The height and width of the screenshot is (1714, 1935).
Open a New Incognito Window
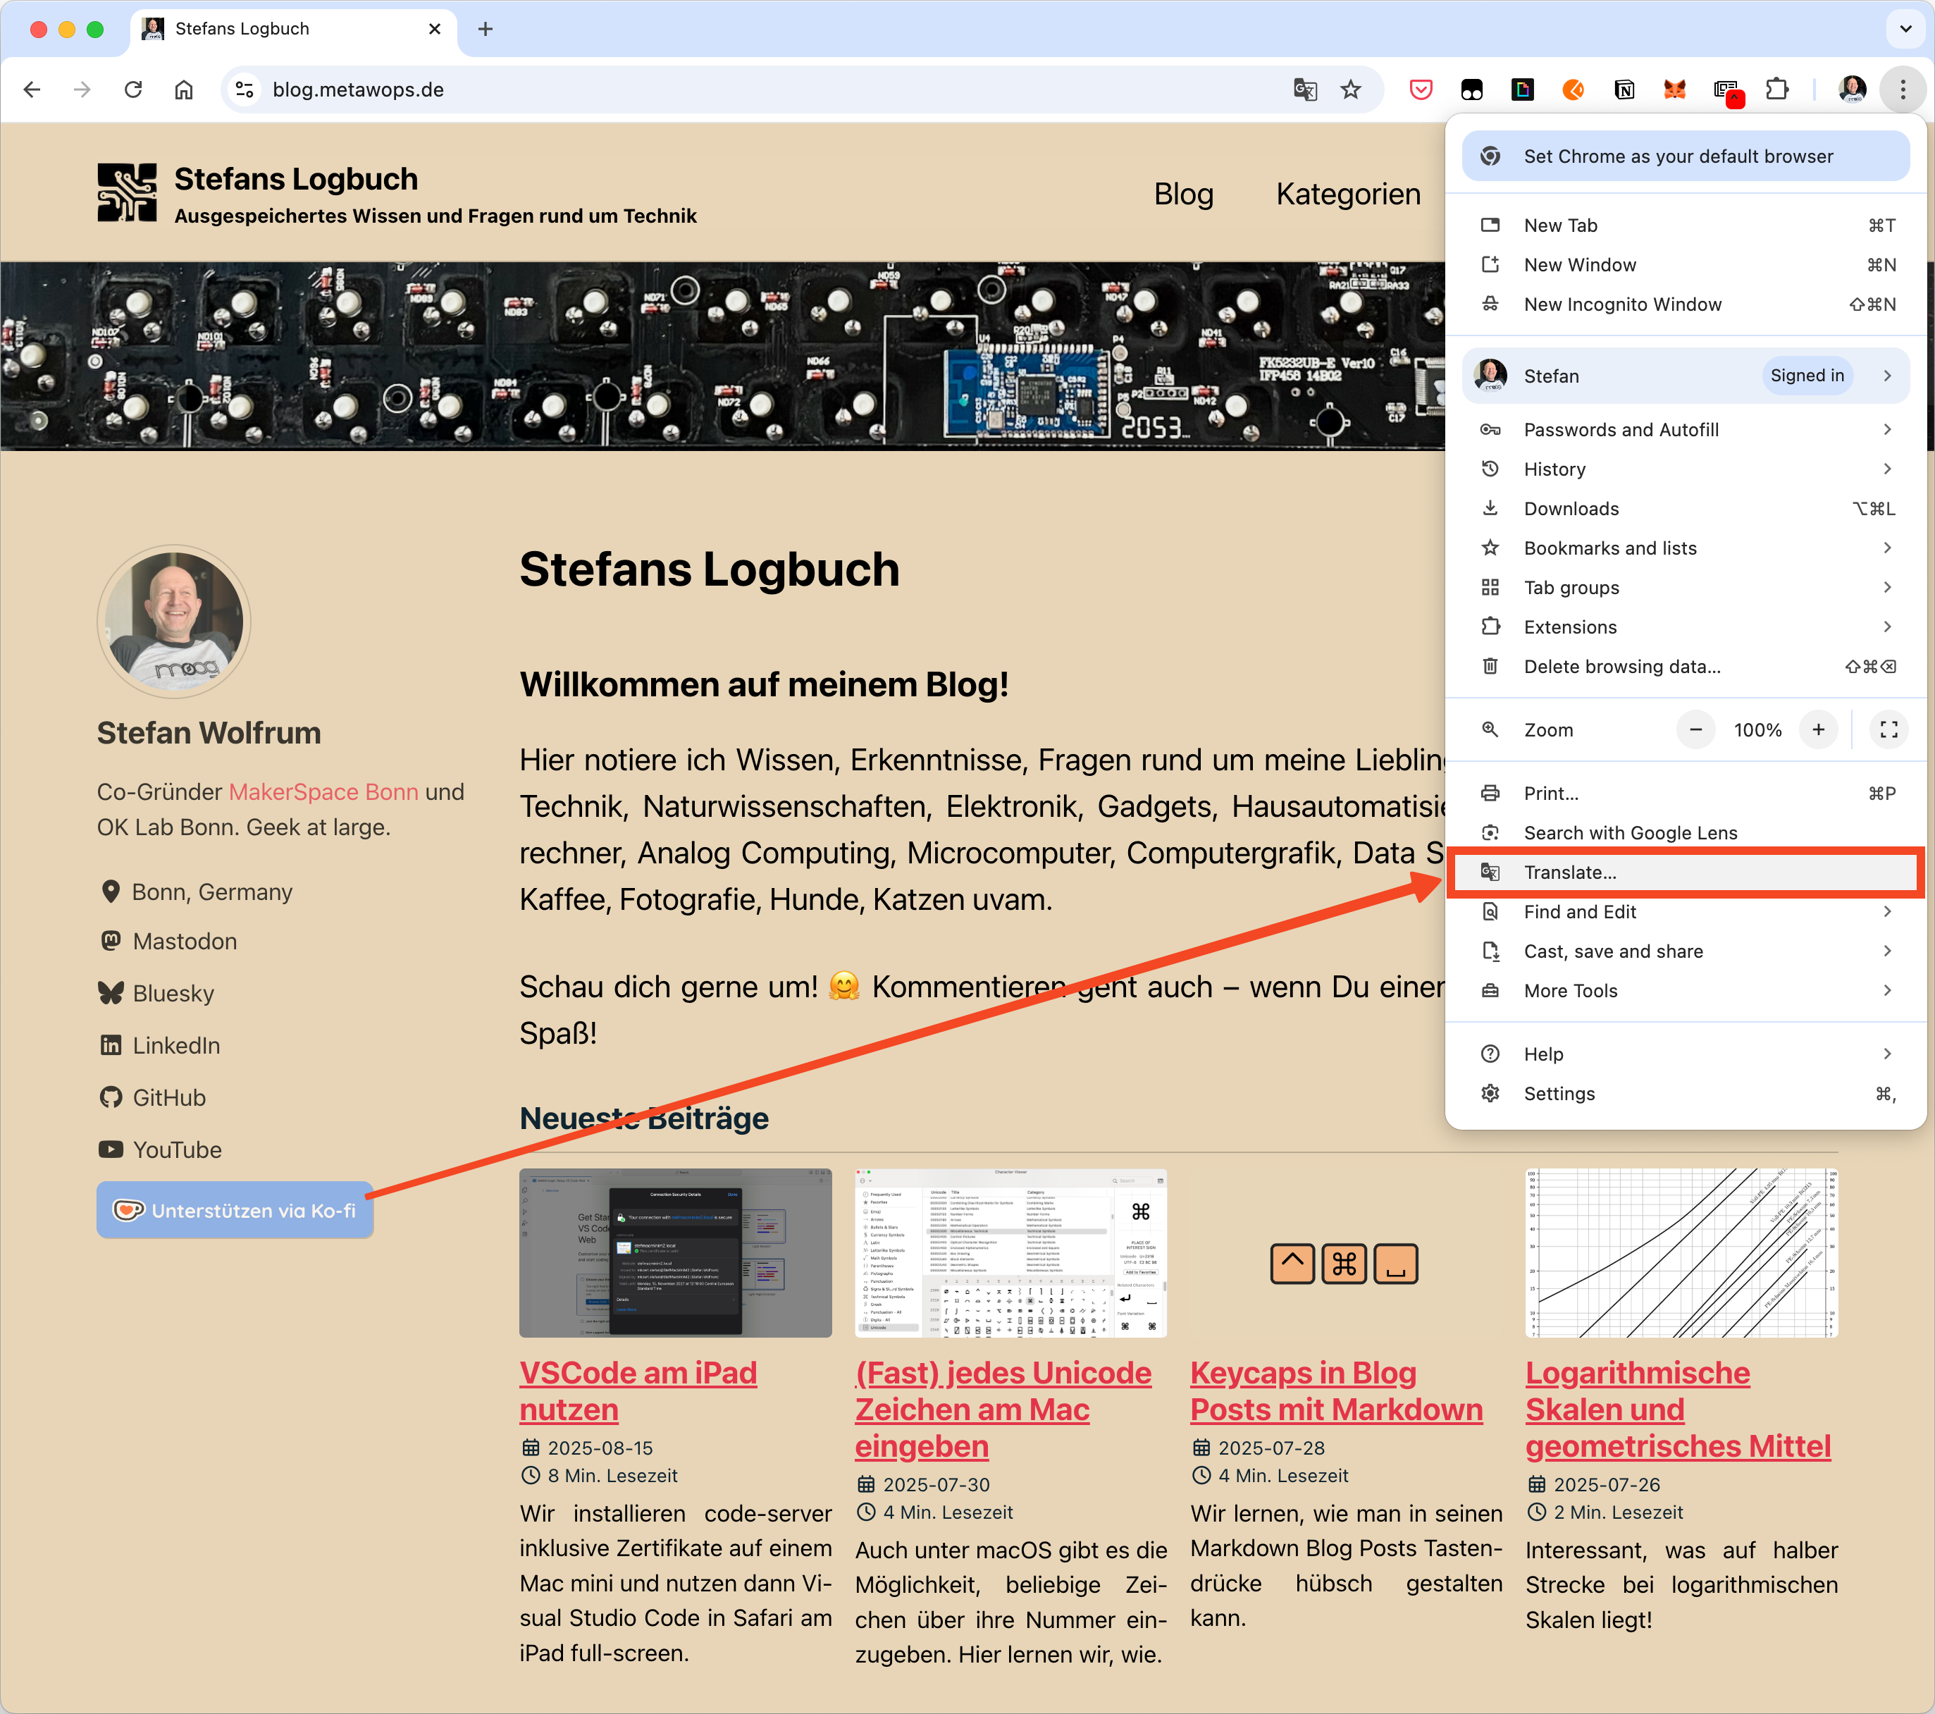coord(1685,304)
